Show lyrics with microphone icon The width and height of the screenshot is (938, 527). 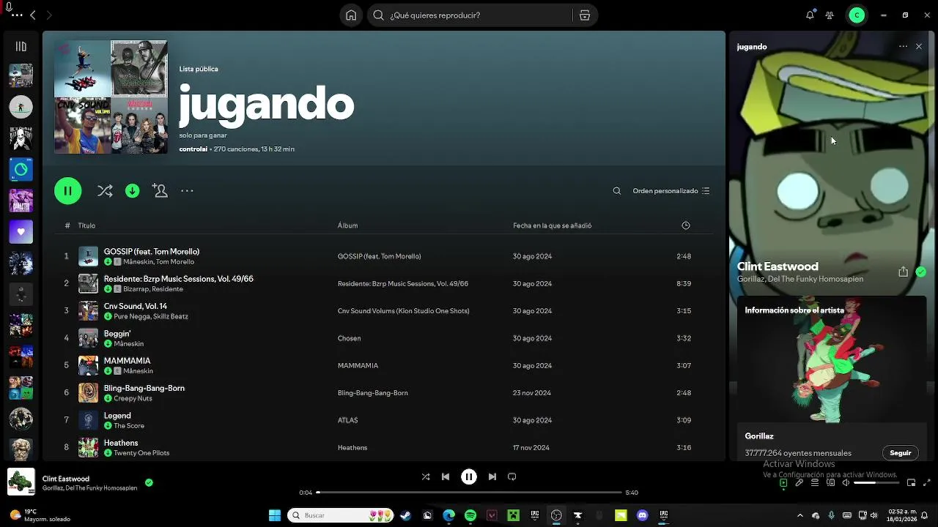coord(799,483)
